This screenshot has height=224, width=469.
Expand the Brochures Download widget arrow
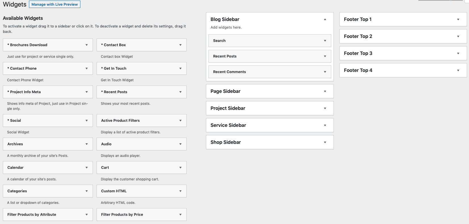[87, 45]
